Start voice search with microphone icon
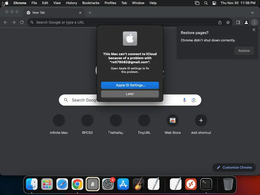The width and height of the screenshot is (260, 195). (x=184, y=100)
